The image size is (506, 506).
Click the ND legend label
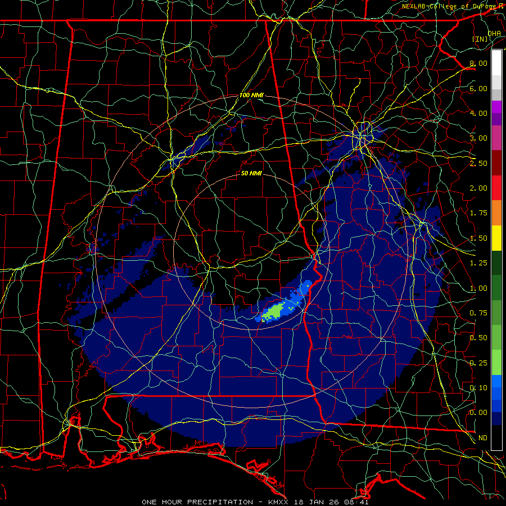(x=483, y=438)
